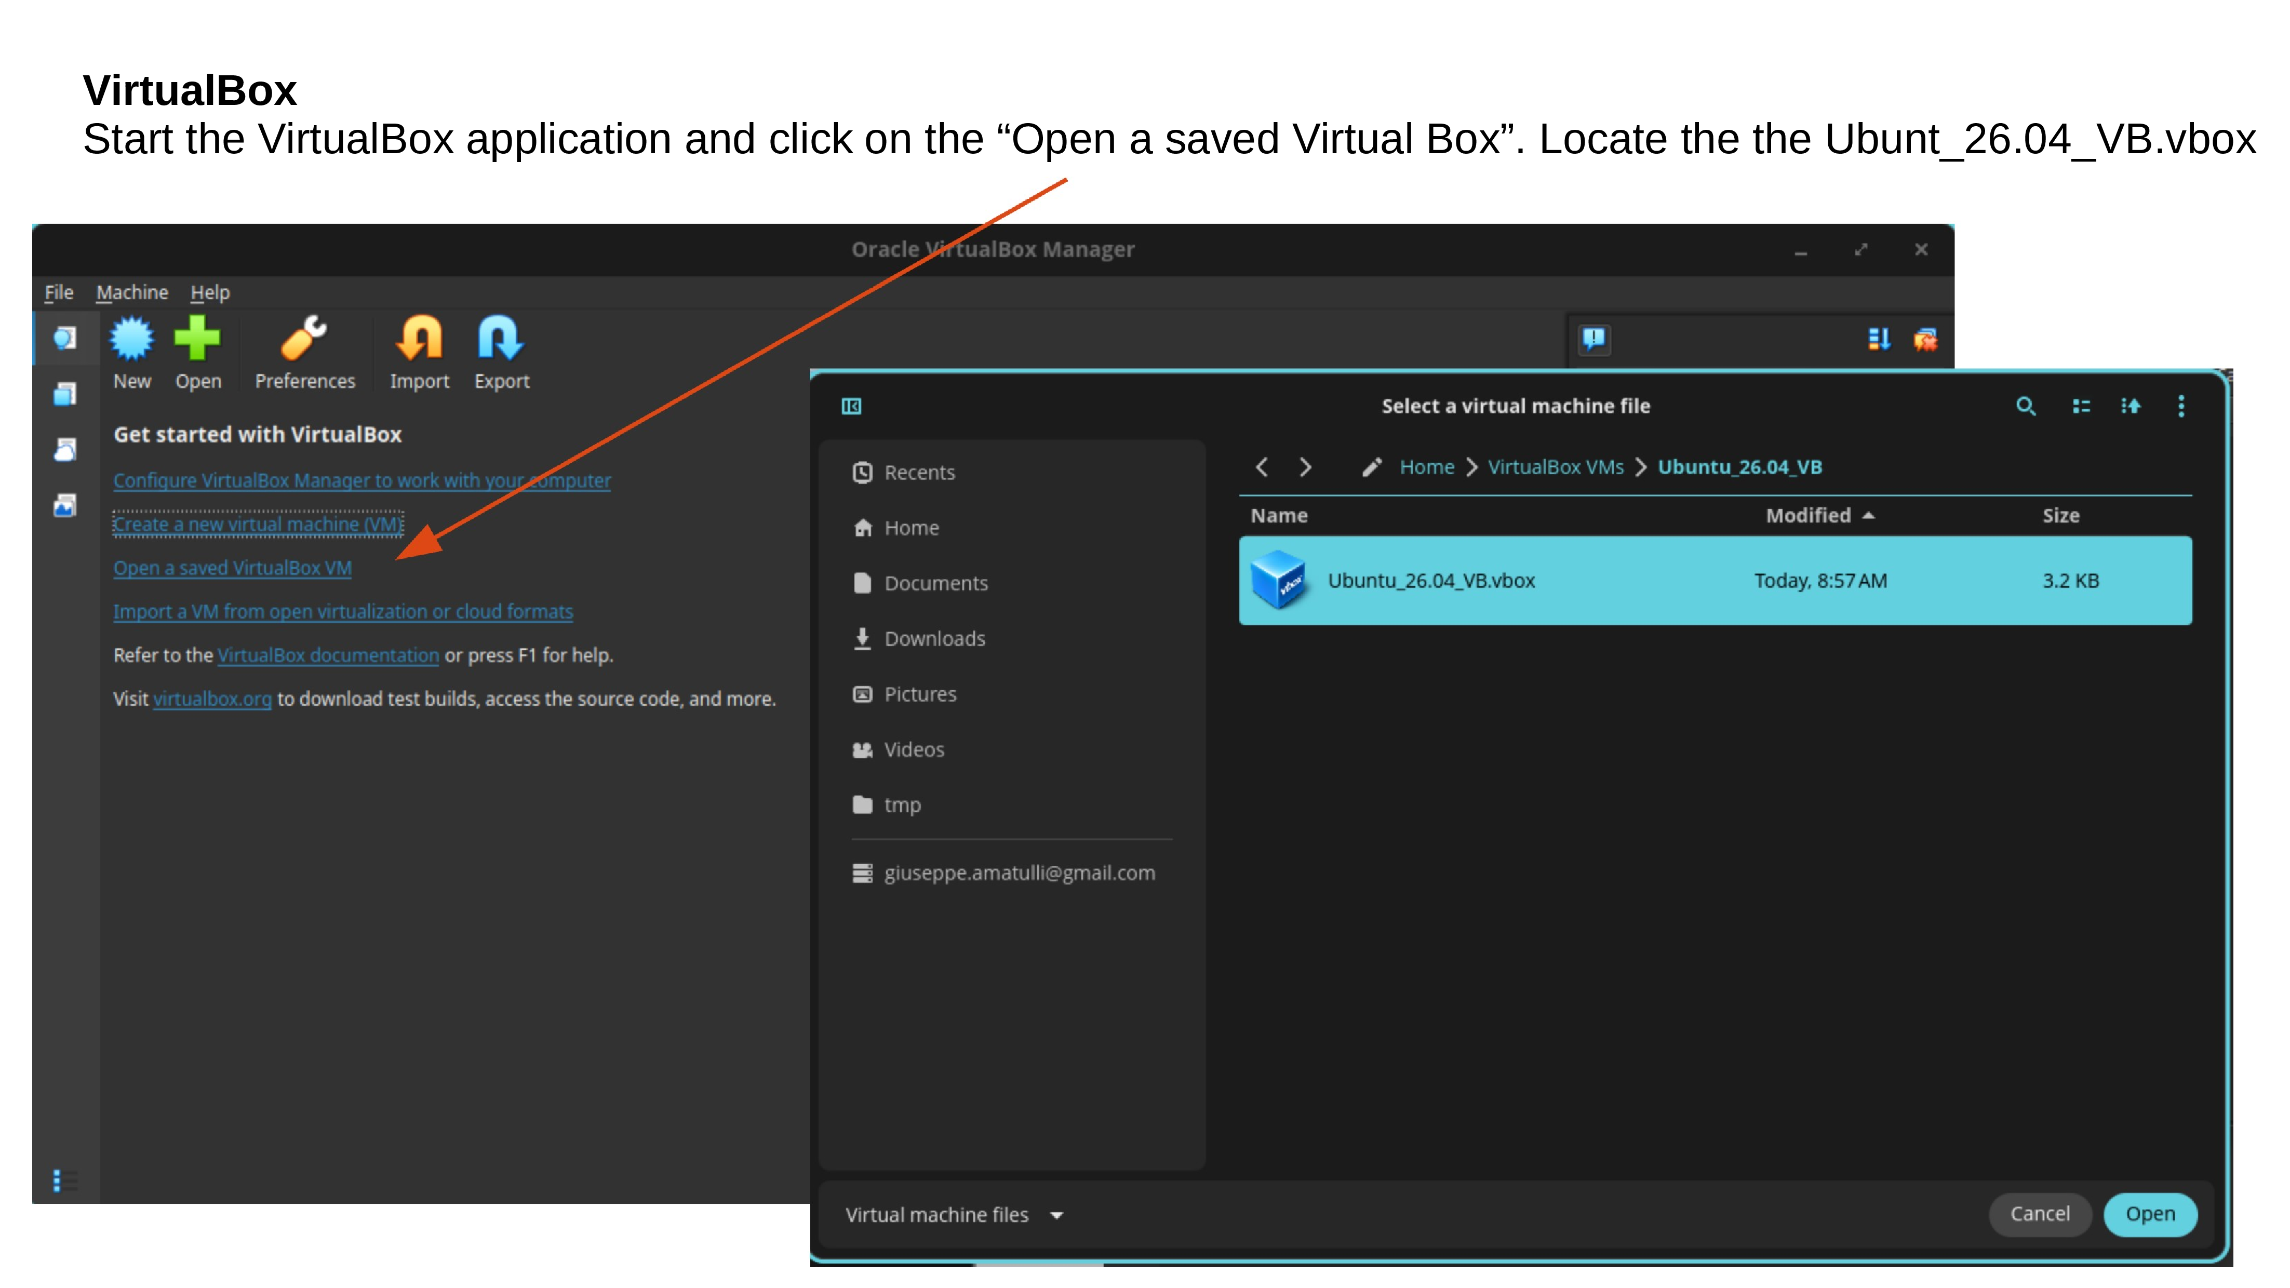Viewport: 2290px width, 1288px height.
Task: Click Create a new virtual machine link
Action: click(258, 524)
